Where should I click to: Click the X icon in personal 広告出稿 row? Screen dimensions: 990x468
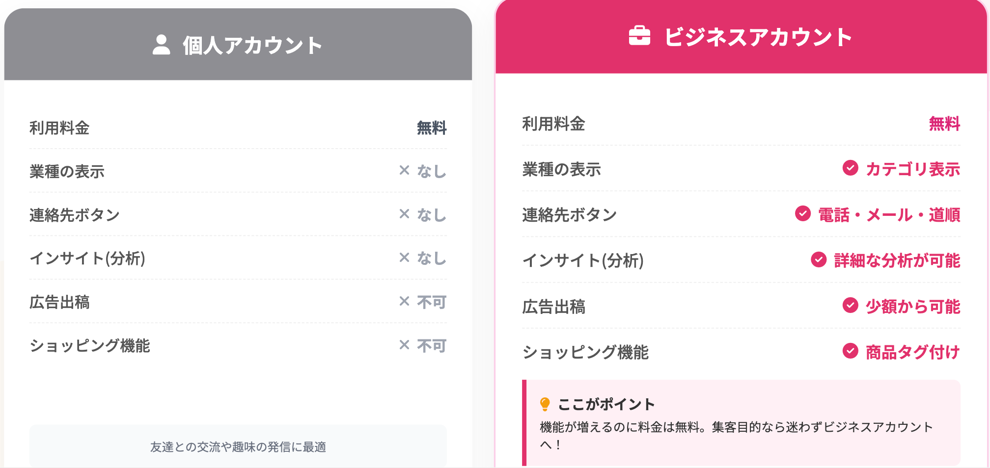point(404,301)
